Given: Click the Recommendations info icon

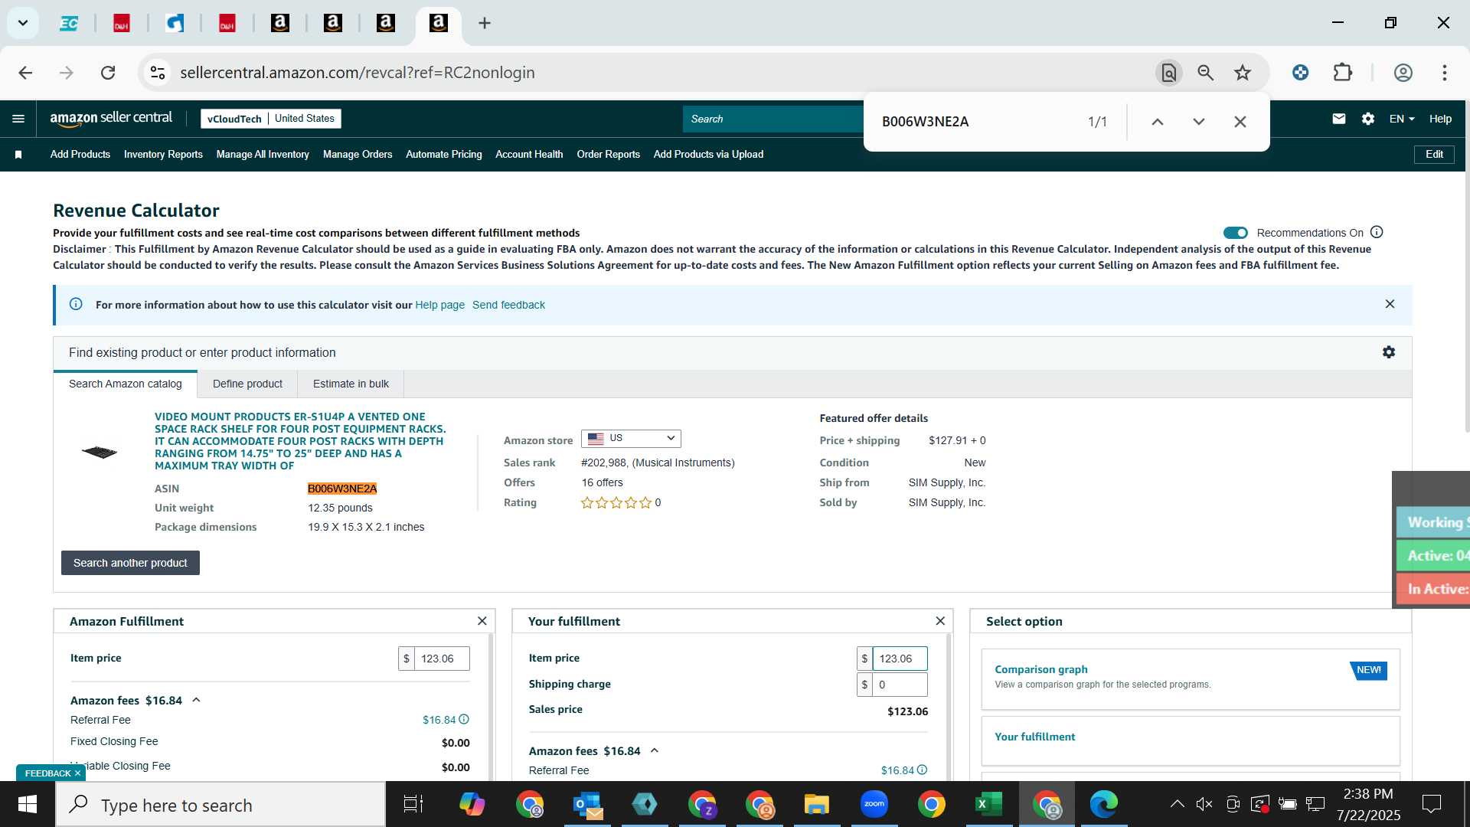Looking at the screenshot, I should coord(1377,232).
